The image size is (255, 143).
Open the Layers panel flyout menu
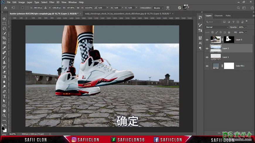point(253,16)
